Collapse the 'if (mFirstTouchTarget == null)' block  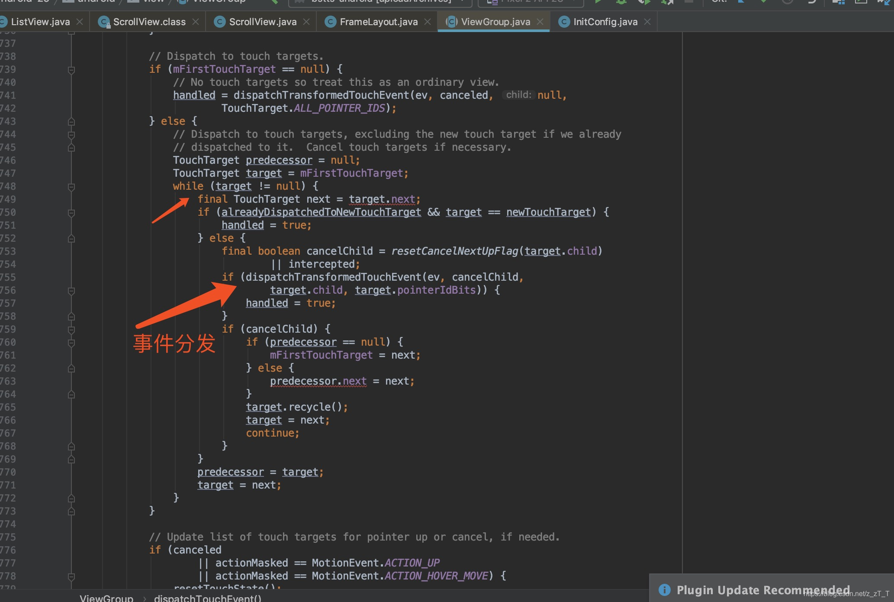click(71, 70)
